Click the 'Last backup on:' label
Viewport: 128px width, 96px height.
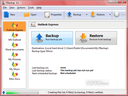point(40,68)
